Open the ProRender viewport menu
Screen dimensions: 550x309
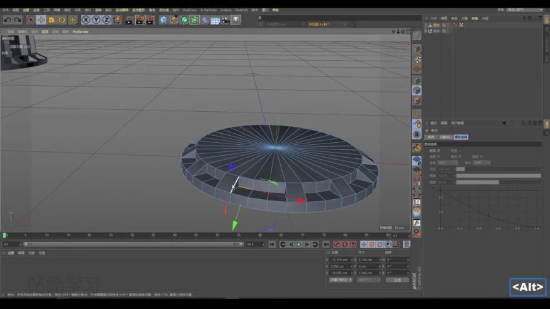[80, 31]
